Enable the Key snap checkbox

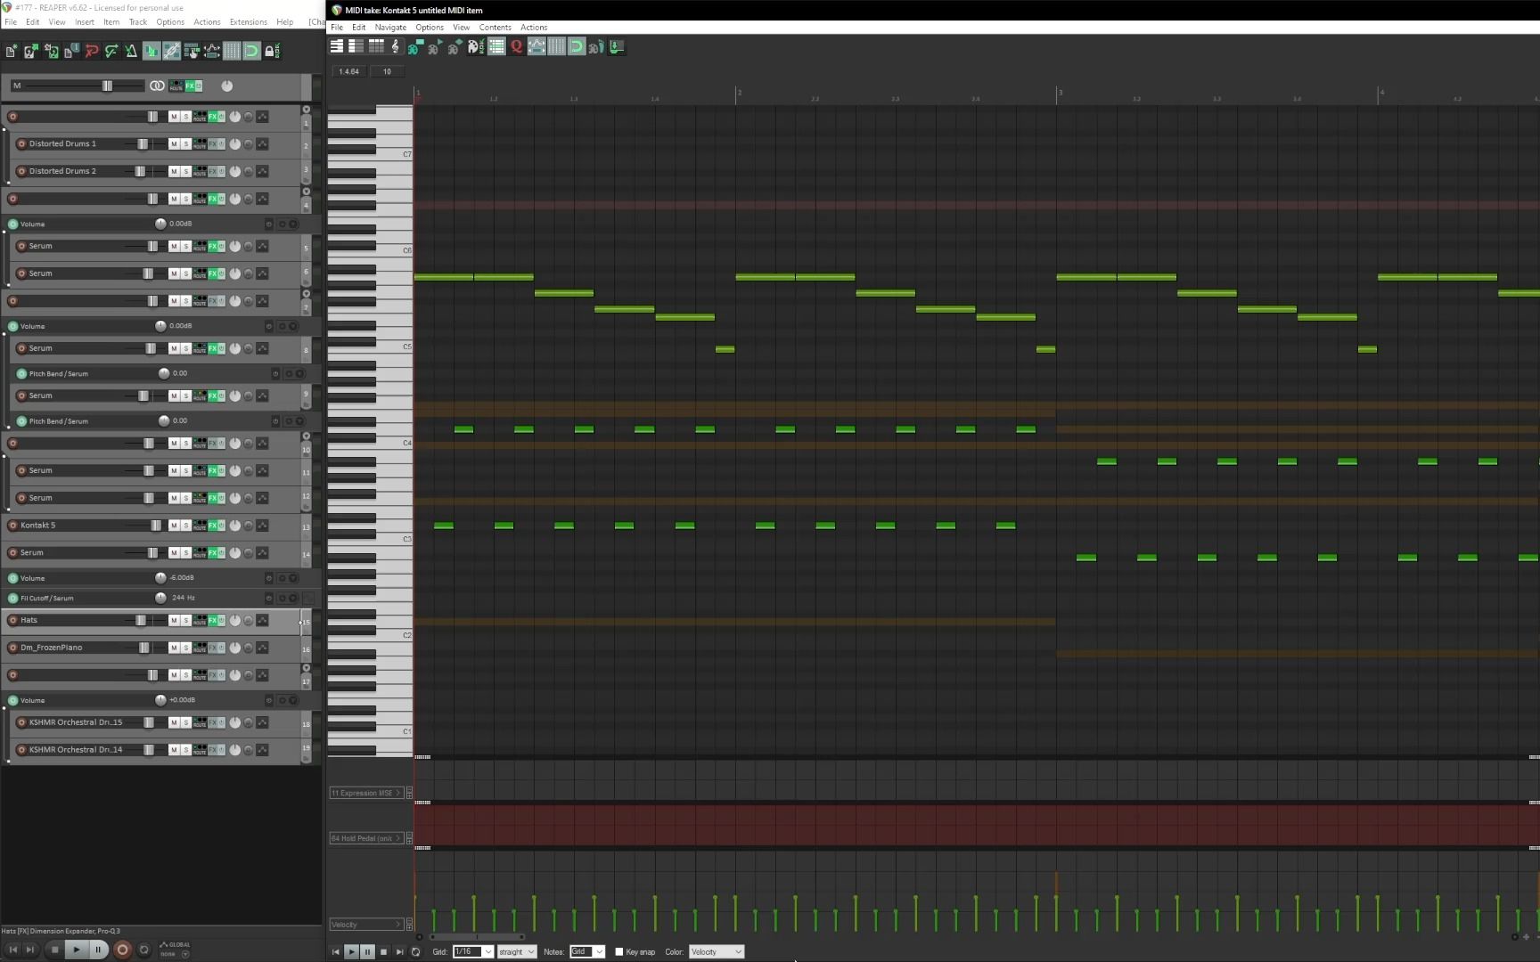pos(619,951)
